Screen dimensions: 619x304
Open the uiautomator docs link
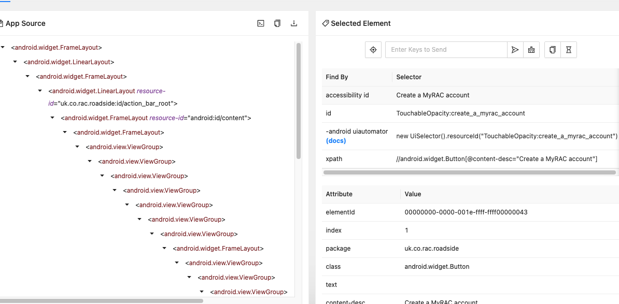[336, 141]
